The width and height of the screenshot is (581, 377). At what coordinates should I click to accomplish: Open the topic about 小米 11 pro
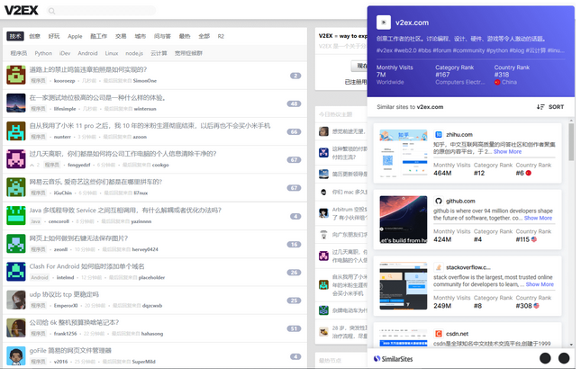click(150, 126)
